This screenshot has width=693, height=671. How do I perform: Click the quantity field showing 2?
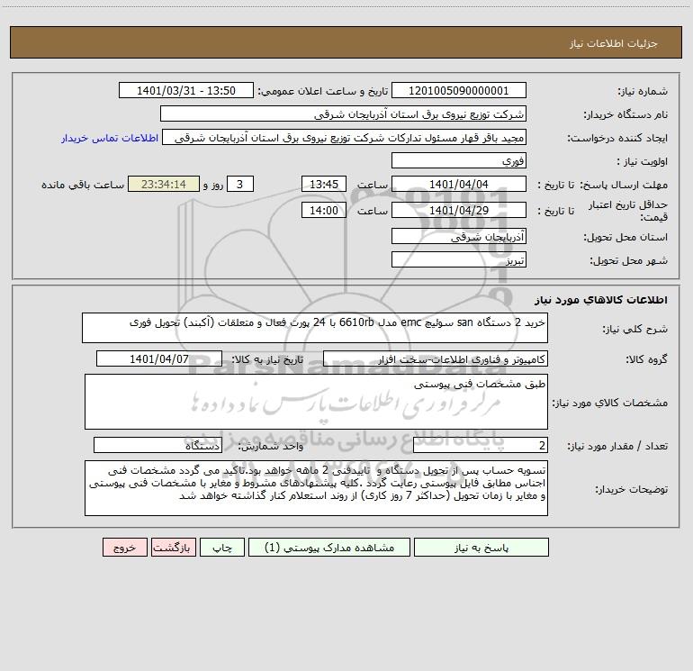[x=481, y=446]
